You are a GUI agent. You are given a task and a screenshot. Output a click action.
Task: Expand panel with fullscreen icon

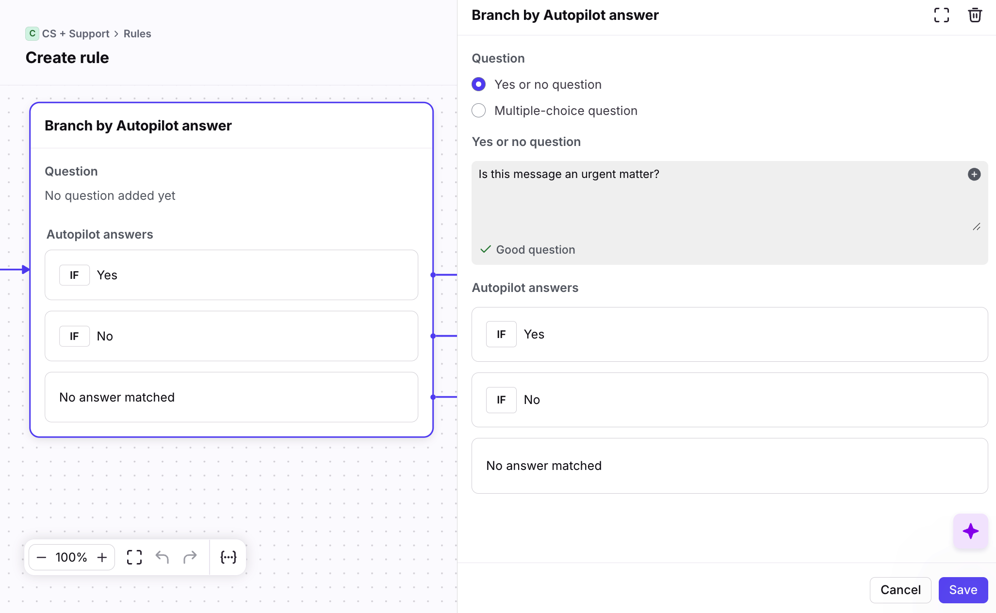(x=941, y=15)
